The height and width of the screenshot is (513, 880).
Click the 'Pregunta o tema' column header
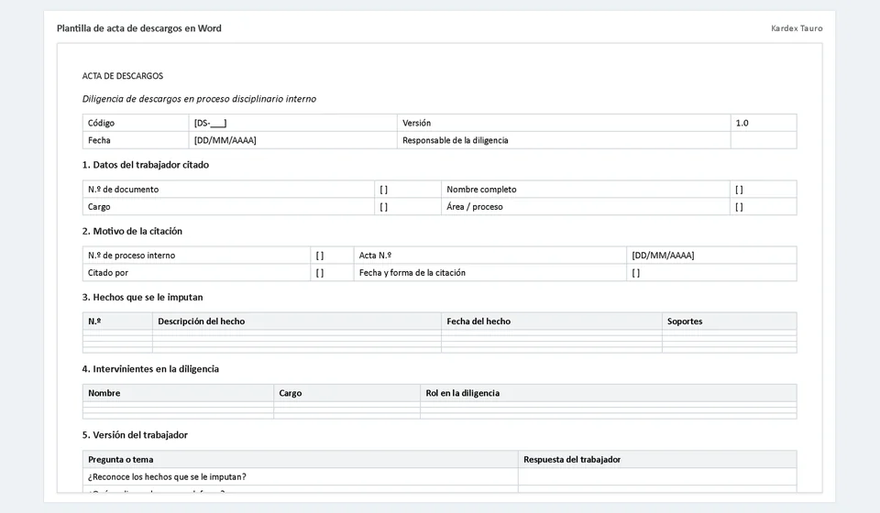[x=301, y=459]
